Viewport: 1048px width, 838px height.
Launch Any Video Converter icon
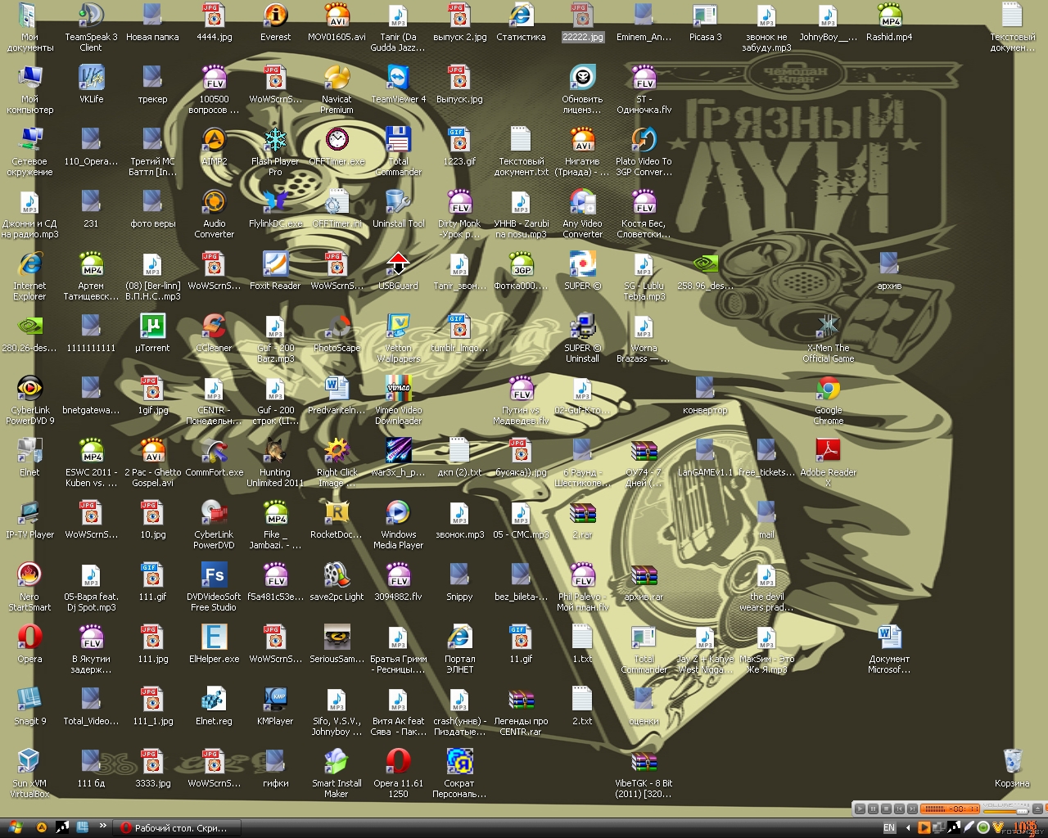coord(582,214)
